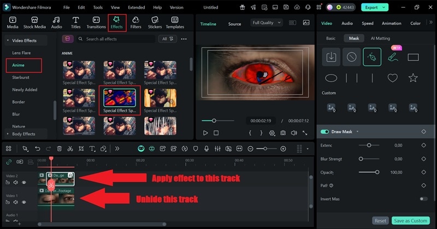Select the no-mask (none) icon
The height and width of the screenshot is (229, 437).
click(351, 57)
